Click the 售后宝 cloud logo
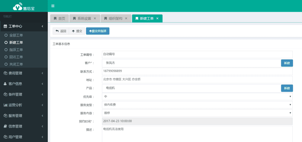The height and width of the screenshot is (142, 302). coord(24,7)
